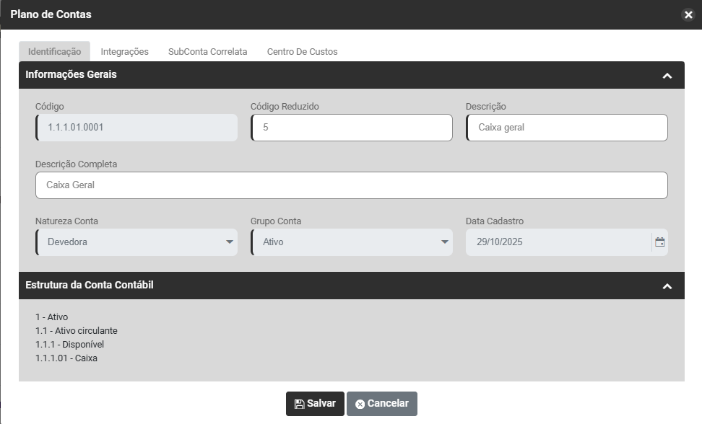Switch to the Integrações tab
702x424 pixels.
[124, 52]
